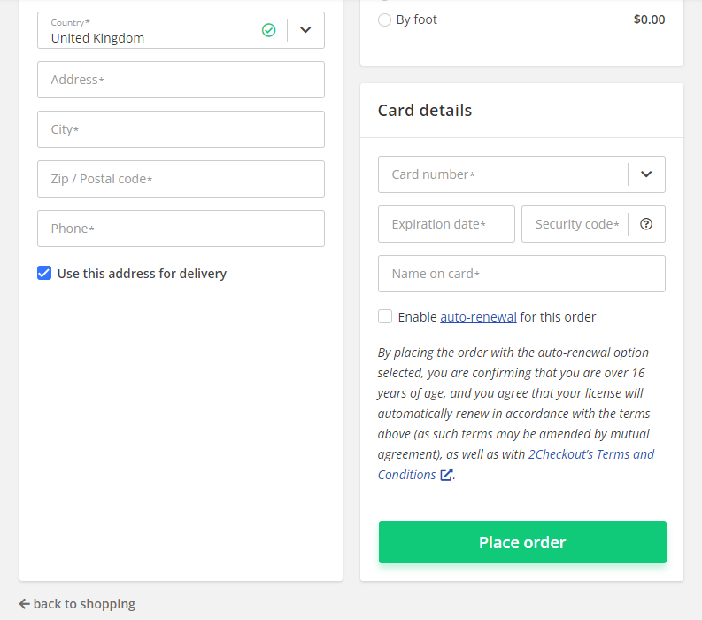The height and width of the screenshot is (620, 702).
Task: Click the Phone input field
Action: click(181, 229)
